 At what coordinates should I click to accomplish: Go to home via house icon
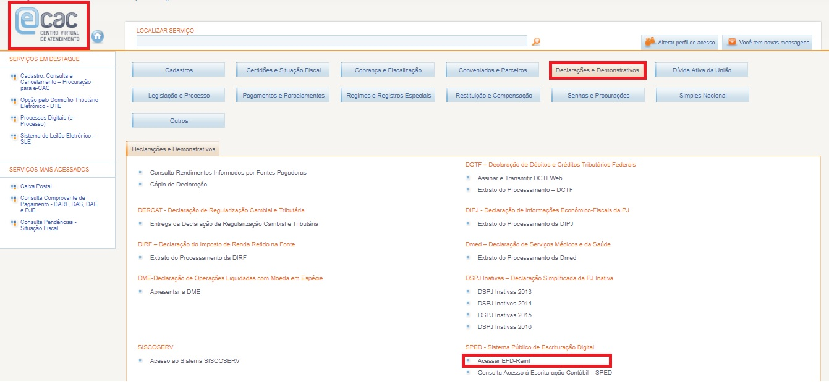(x=98, y=36)
